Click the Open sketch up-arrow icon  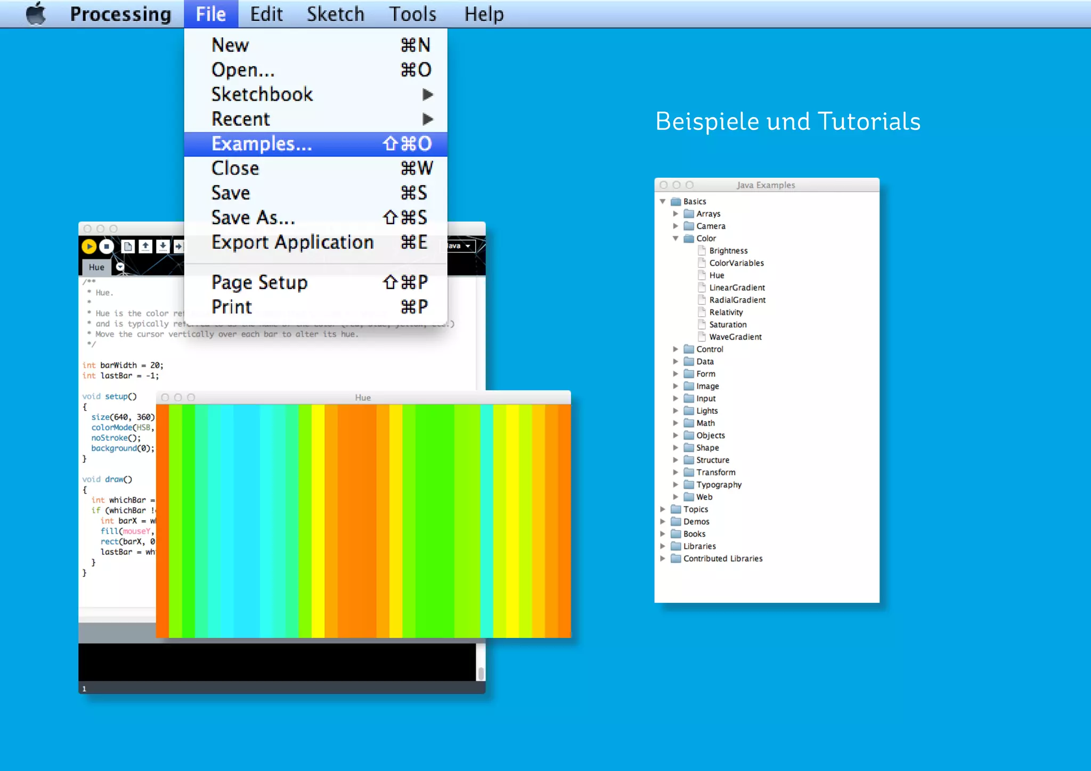[x=145, y=246]
